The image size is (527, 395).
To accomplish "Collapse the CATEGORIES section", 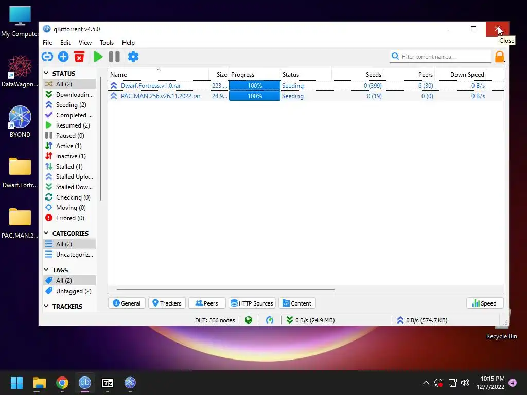I will pyautogui.click(x=46, y=233).
